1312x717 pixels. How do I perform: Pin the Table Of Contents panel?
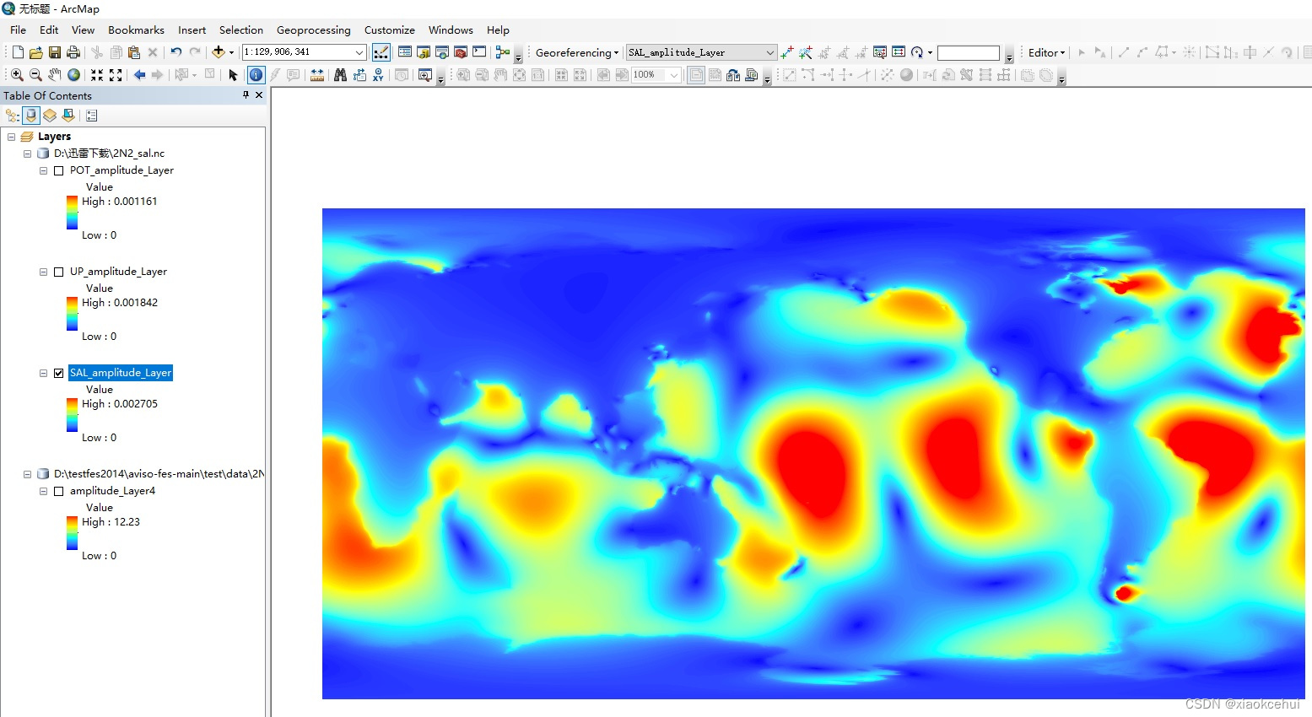246,95
